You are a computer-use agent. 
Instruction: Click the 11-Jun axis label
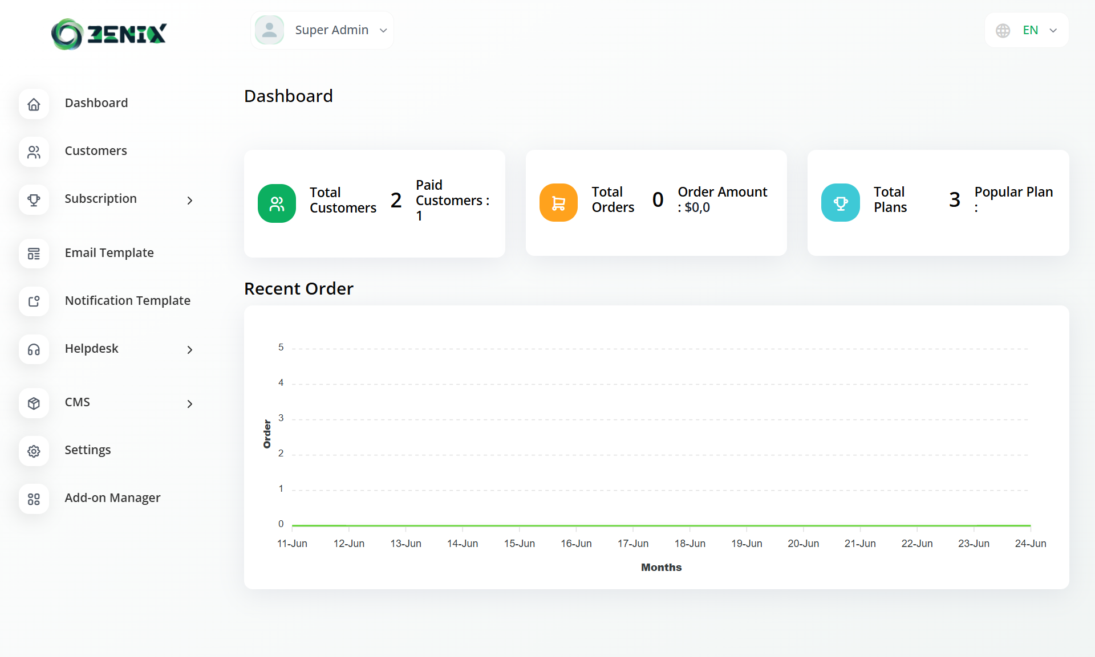(x=292, y=544)
